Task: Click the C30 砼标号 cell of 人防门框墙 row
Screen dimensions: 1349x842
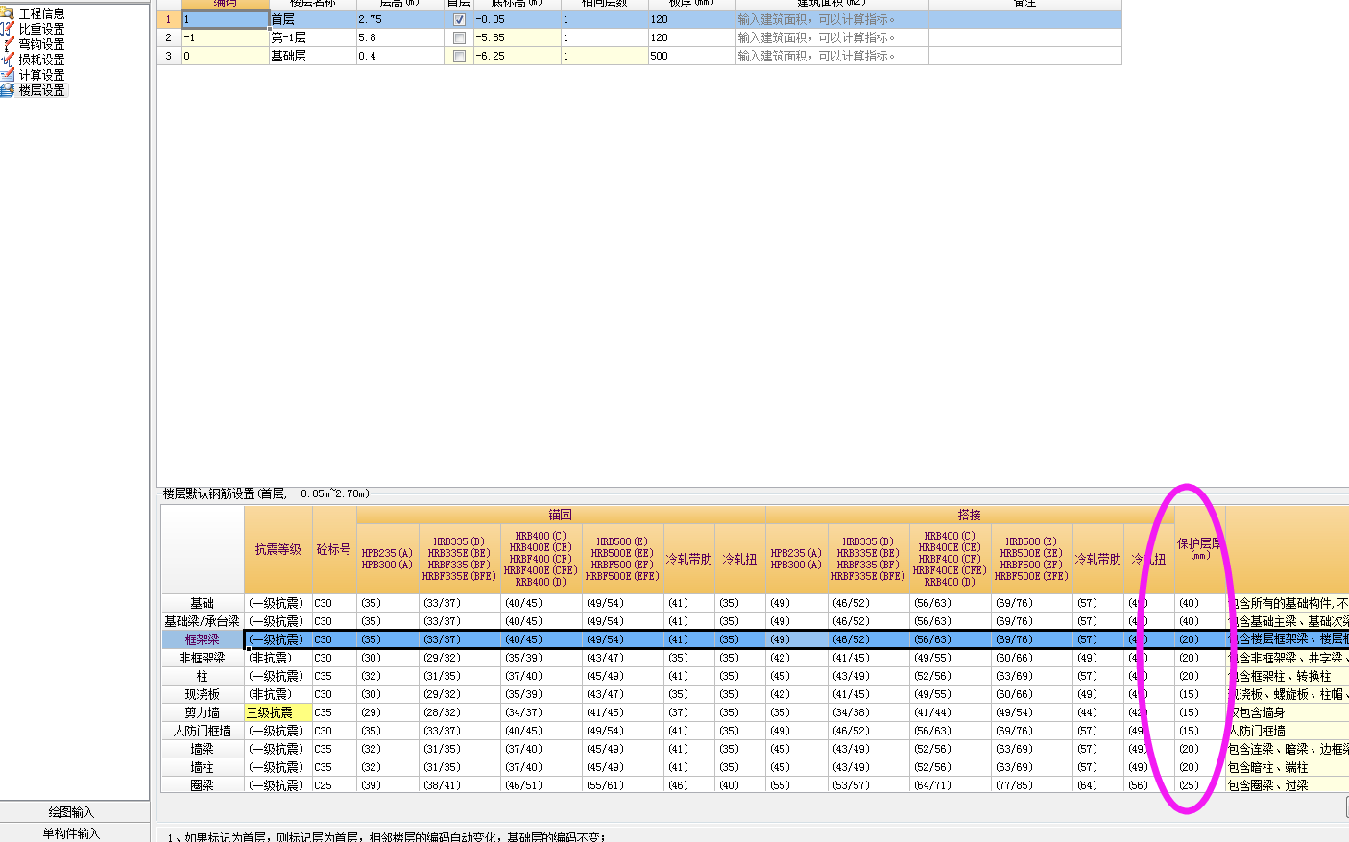Action: tap(333, 731)
